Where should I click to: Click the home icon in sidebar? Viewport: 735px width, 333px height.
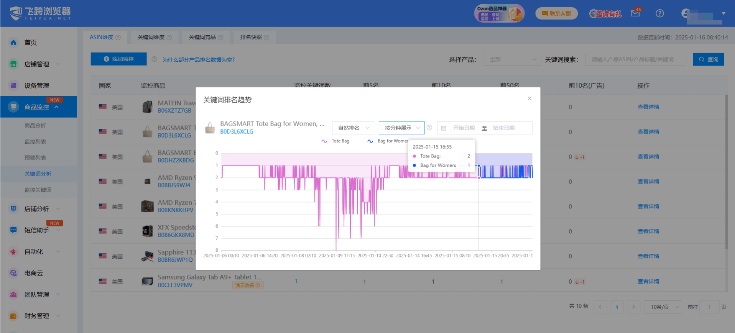pos(13,43)
